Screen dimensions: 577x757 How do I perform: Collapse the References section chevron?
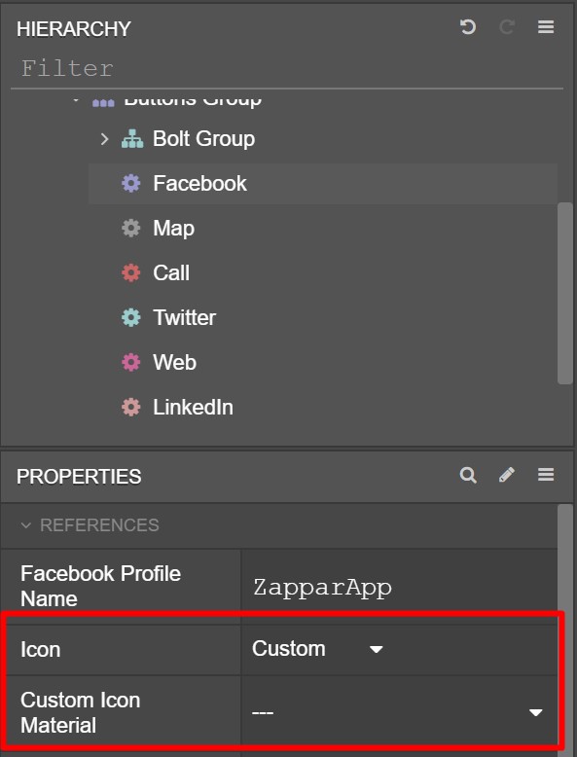26,525
